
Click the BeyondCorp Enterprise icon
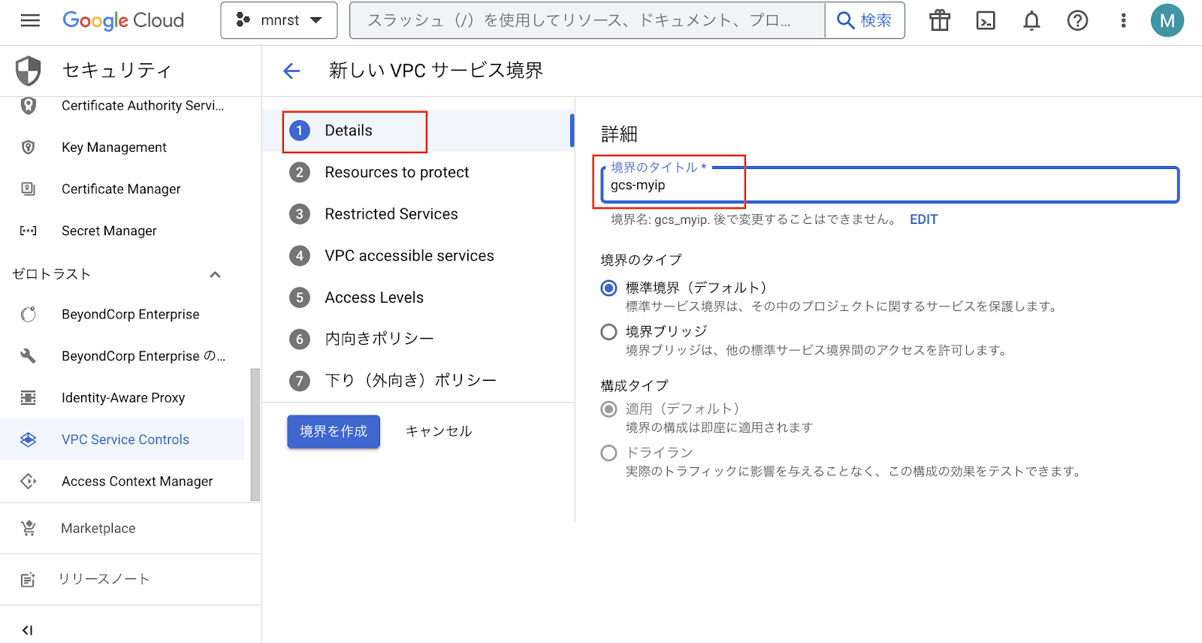[29, 314]
